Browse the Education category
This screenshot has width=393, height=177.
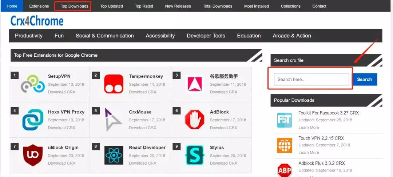pyautogui.click(x=249, y=36)
